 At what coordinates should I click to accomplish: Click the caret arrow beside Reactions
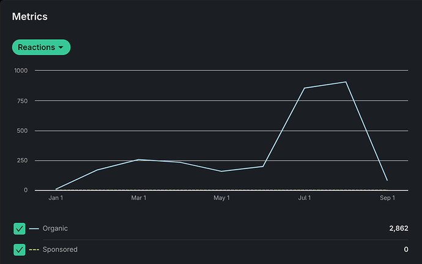tap(61, 48)
